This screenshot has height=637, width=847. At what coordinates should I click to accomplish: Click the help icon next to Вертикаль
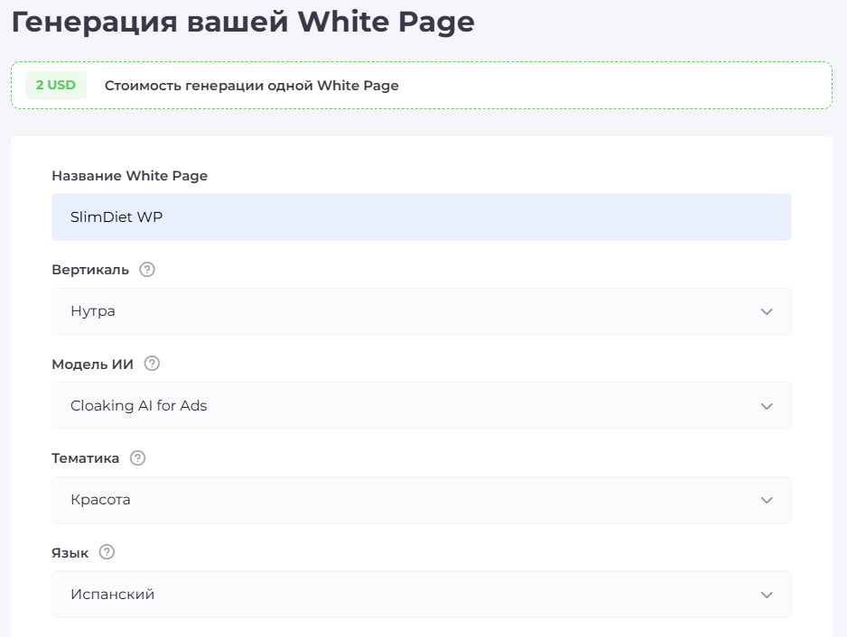147,269
